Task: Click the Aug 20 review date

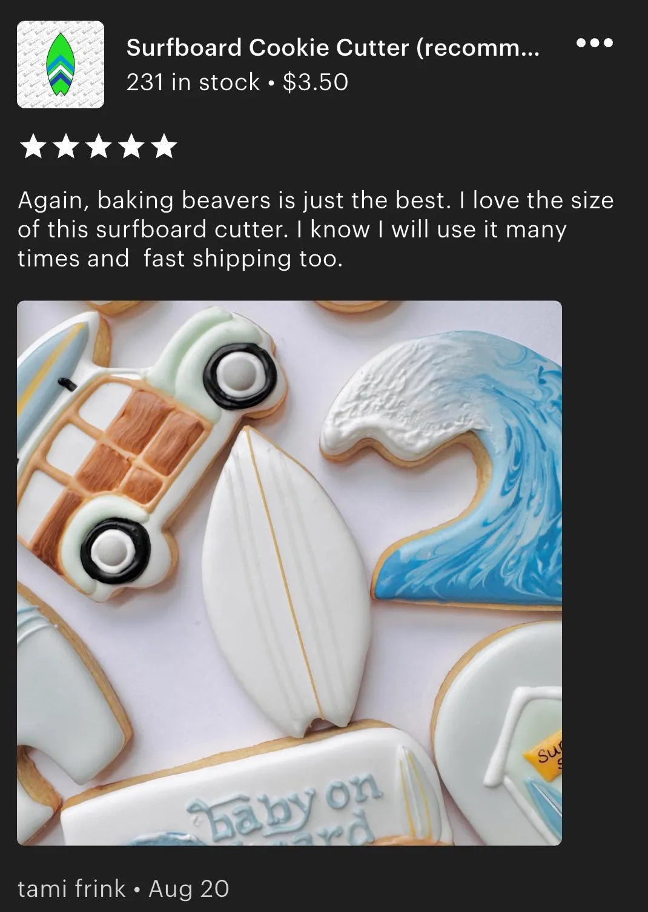Action: [x=189, y=889]
